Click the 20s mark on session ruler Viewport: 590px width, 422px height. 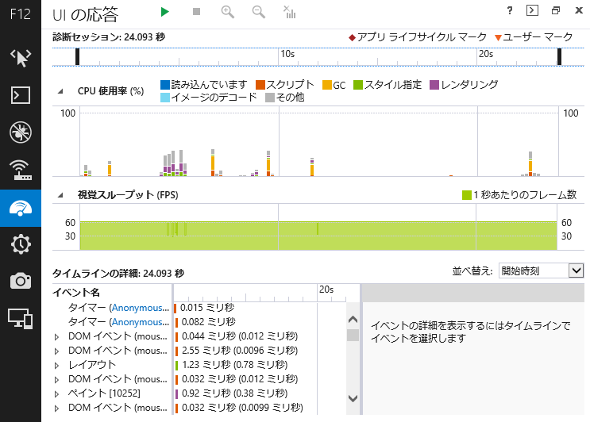pyautogui.click(x=486, y=54)
